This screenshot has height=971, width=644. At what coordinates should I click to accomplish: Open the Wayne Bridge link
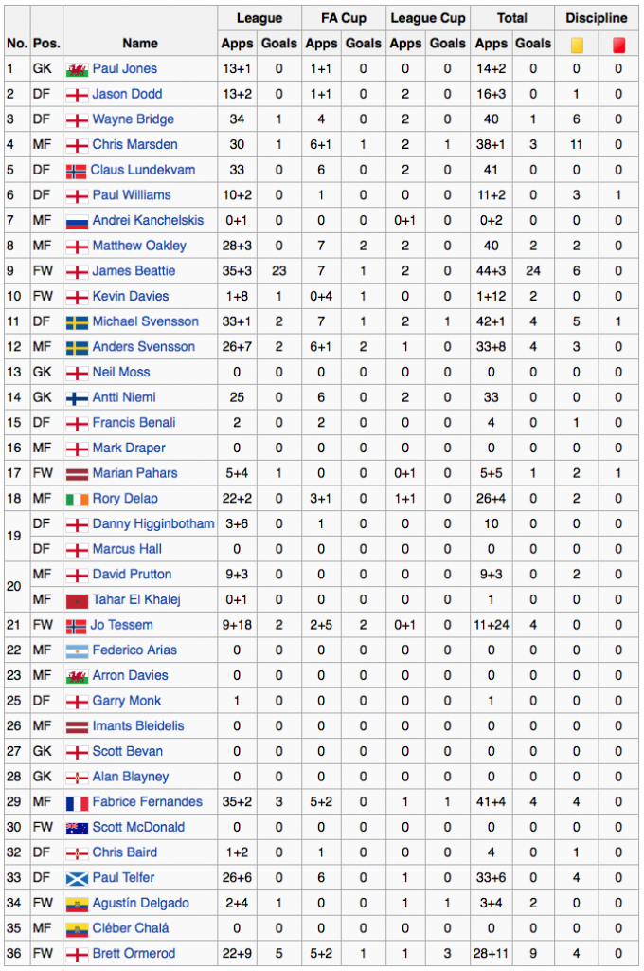pos(133,119)
